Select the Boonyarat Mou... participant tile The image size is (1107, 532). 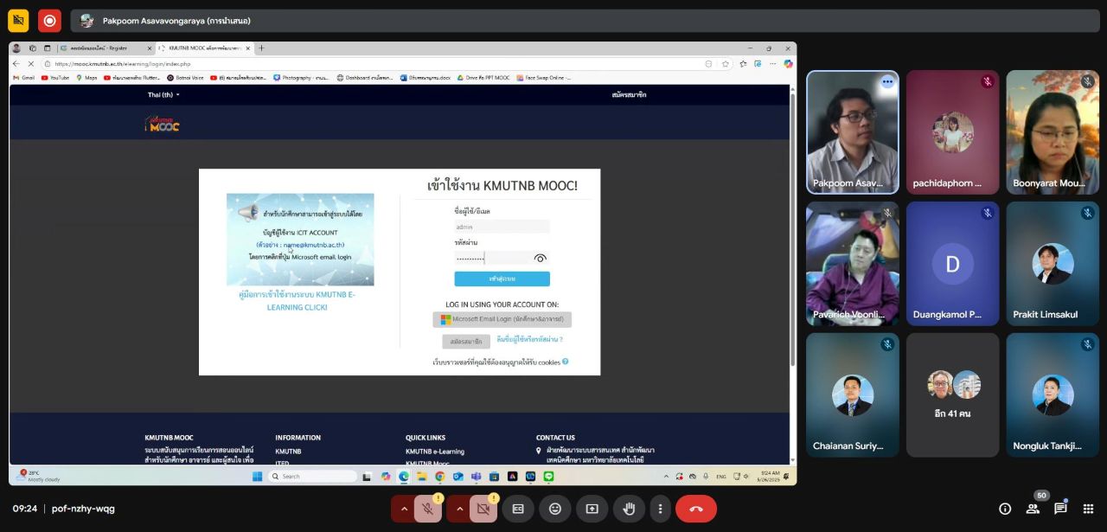pos(1053,132)
